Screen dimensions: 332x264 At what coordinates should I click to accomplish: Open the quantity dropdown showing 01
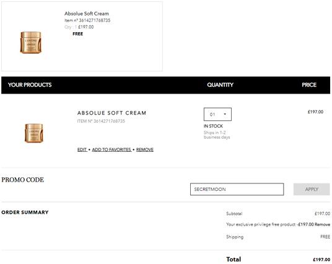[217, 114]
